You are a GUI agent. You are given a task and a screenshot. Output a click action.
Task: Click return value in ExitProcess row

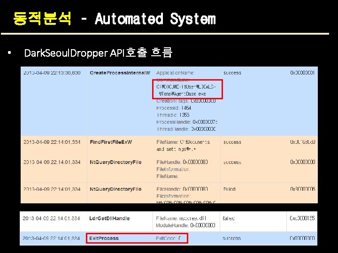(x=302, y=238)
